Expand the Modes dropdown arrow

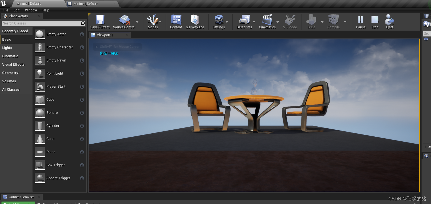point(160,22)
